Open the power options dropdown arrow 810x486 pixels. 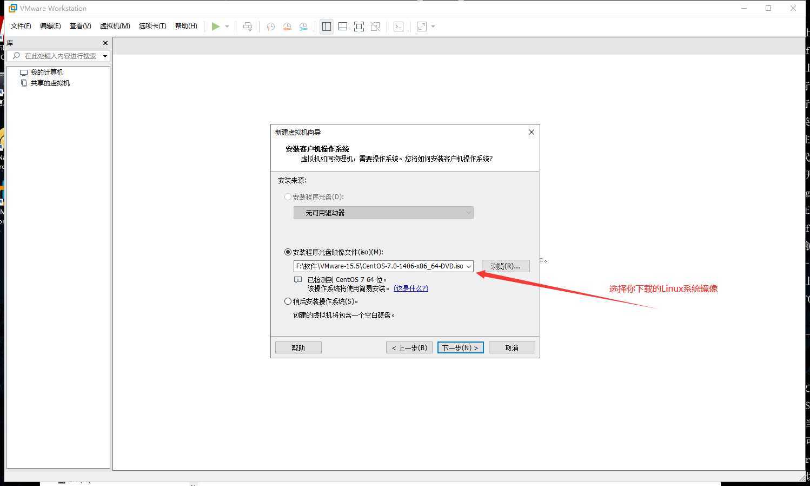coord(227,27)
